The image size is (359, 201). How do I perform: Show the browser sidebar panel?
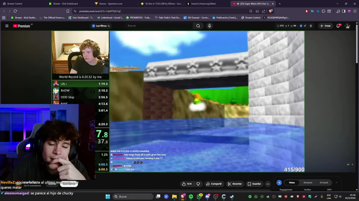point(344,11)
